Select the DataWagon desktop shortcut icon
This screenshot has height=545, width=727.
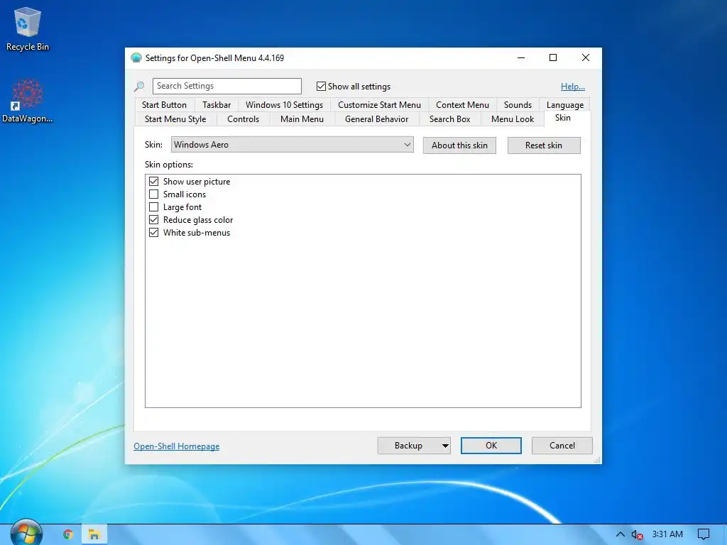[x=28, y=101]
